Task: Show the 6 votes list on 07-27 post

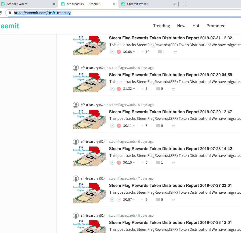Action: 144,200
